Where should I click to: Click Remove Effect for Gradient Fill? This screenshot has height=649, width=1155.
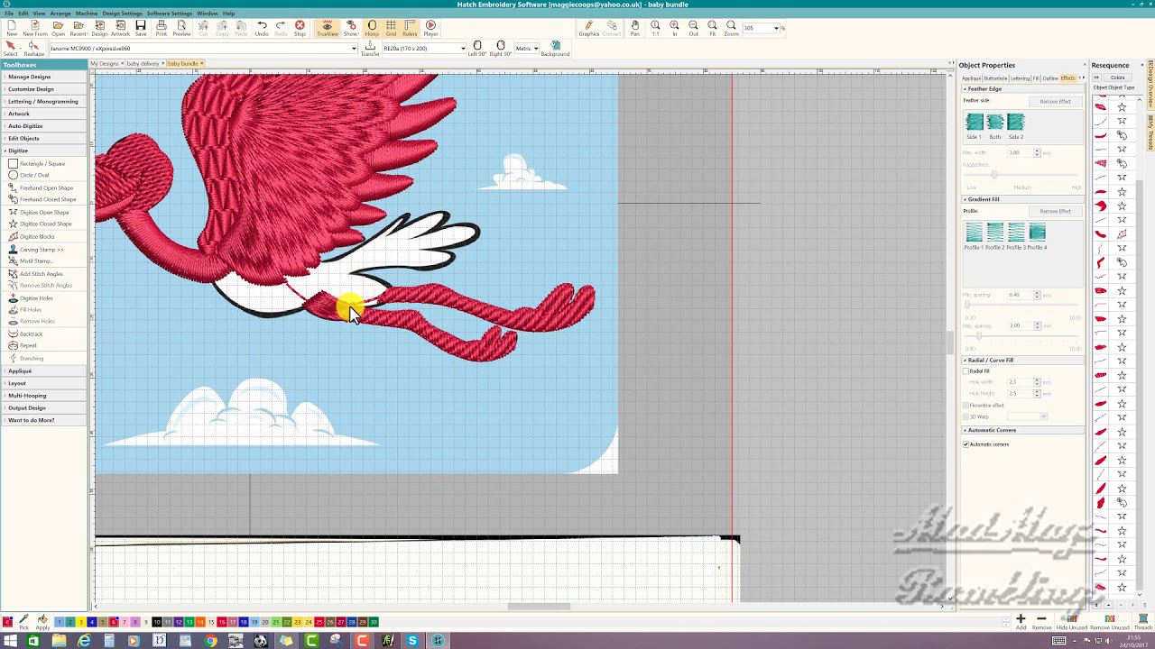click(1055, 211)
